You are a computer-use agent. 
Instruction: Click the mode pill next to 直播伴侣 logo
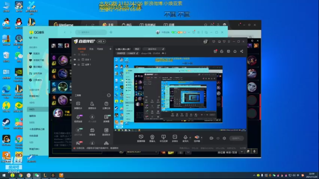(x=101, y=41)
